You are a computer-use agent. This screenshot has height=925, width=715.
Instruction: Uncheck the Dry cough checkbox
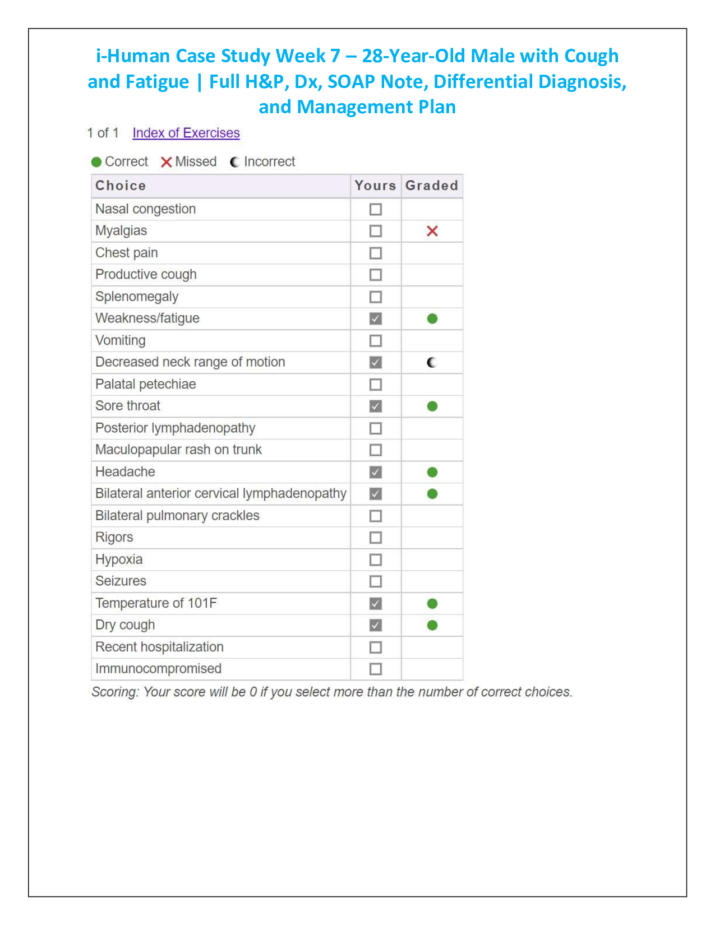pyautogui.click(x=375, y=625)
